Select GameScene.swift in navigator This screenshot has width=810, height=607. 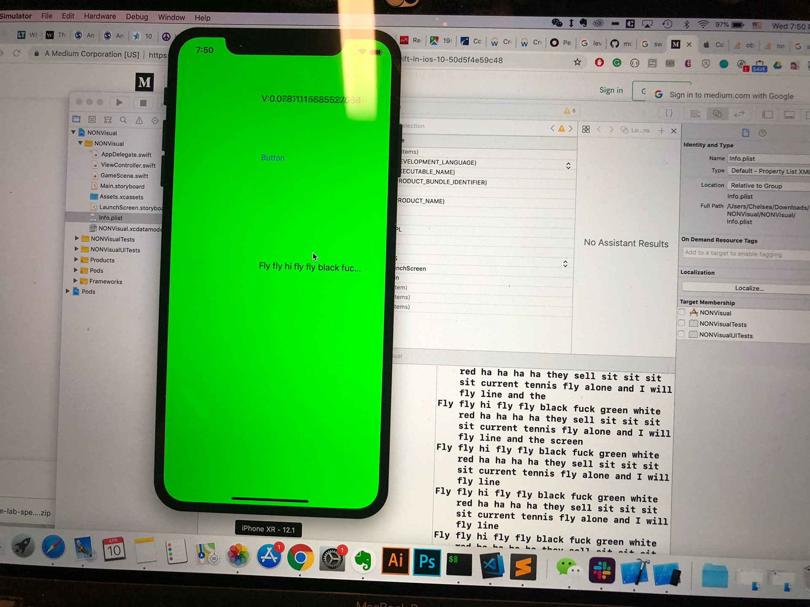click(124, 176)
